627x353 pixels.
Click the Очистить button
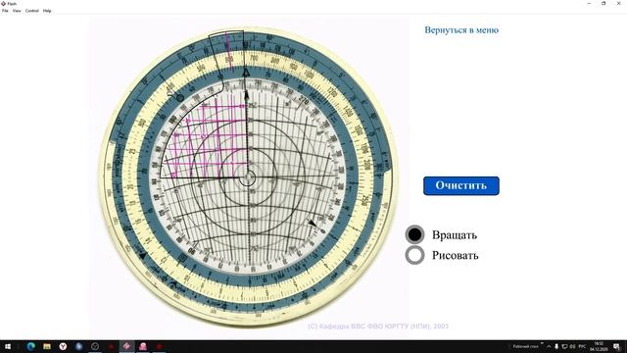tap(461, 185)
